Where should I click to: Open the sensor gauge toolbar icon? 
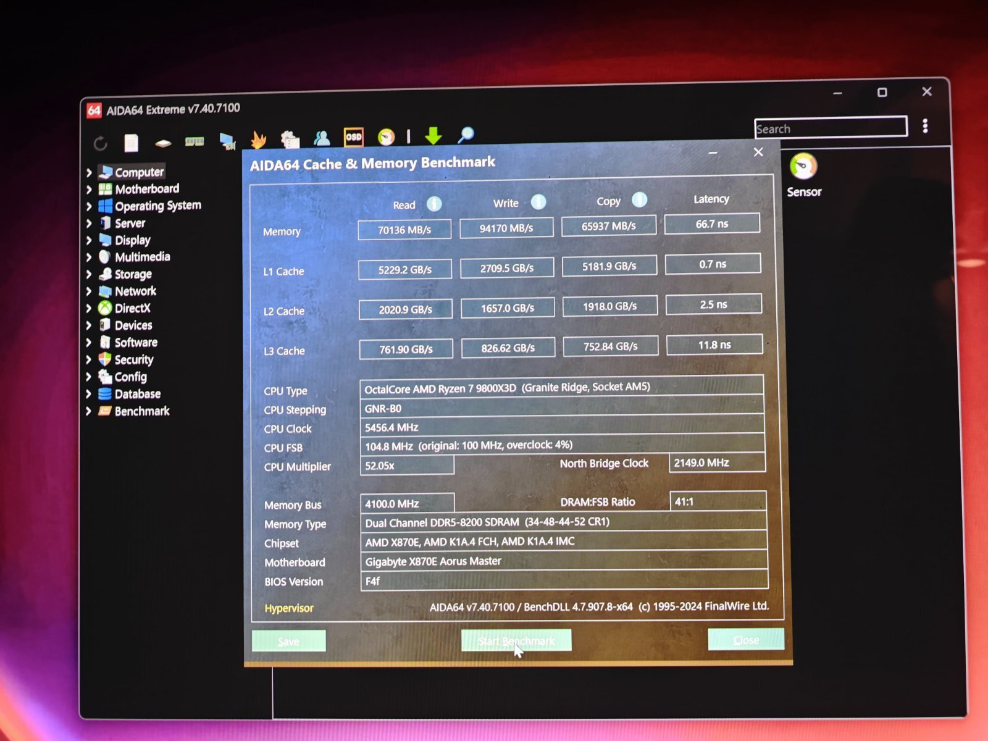[386, 136]
